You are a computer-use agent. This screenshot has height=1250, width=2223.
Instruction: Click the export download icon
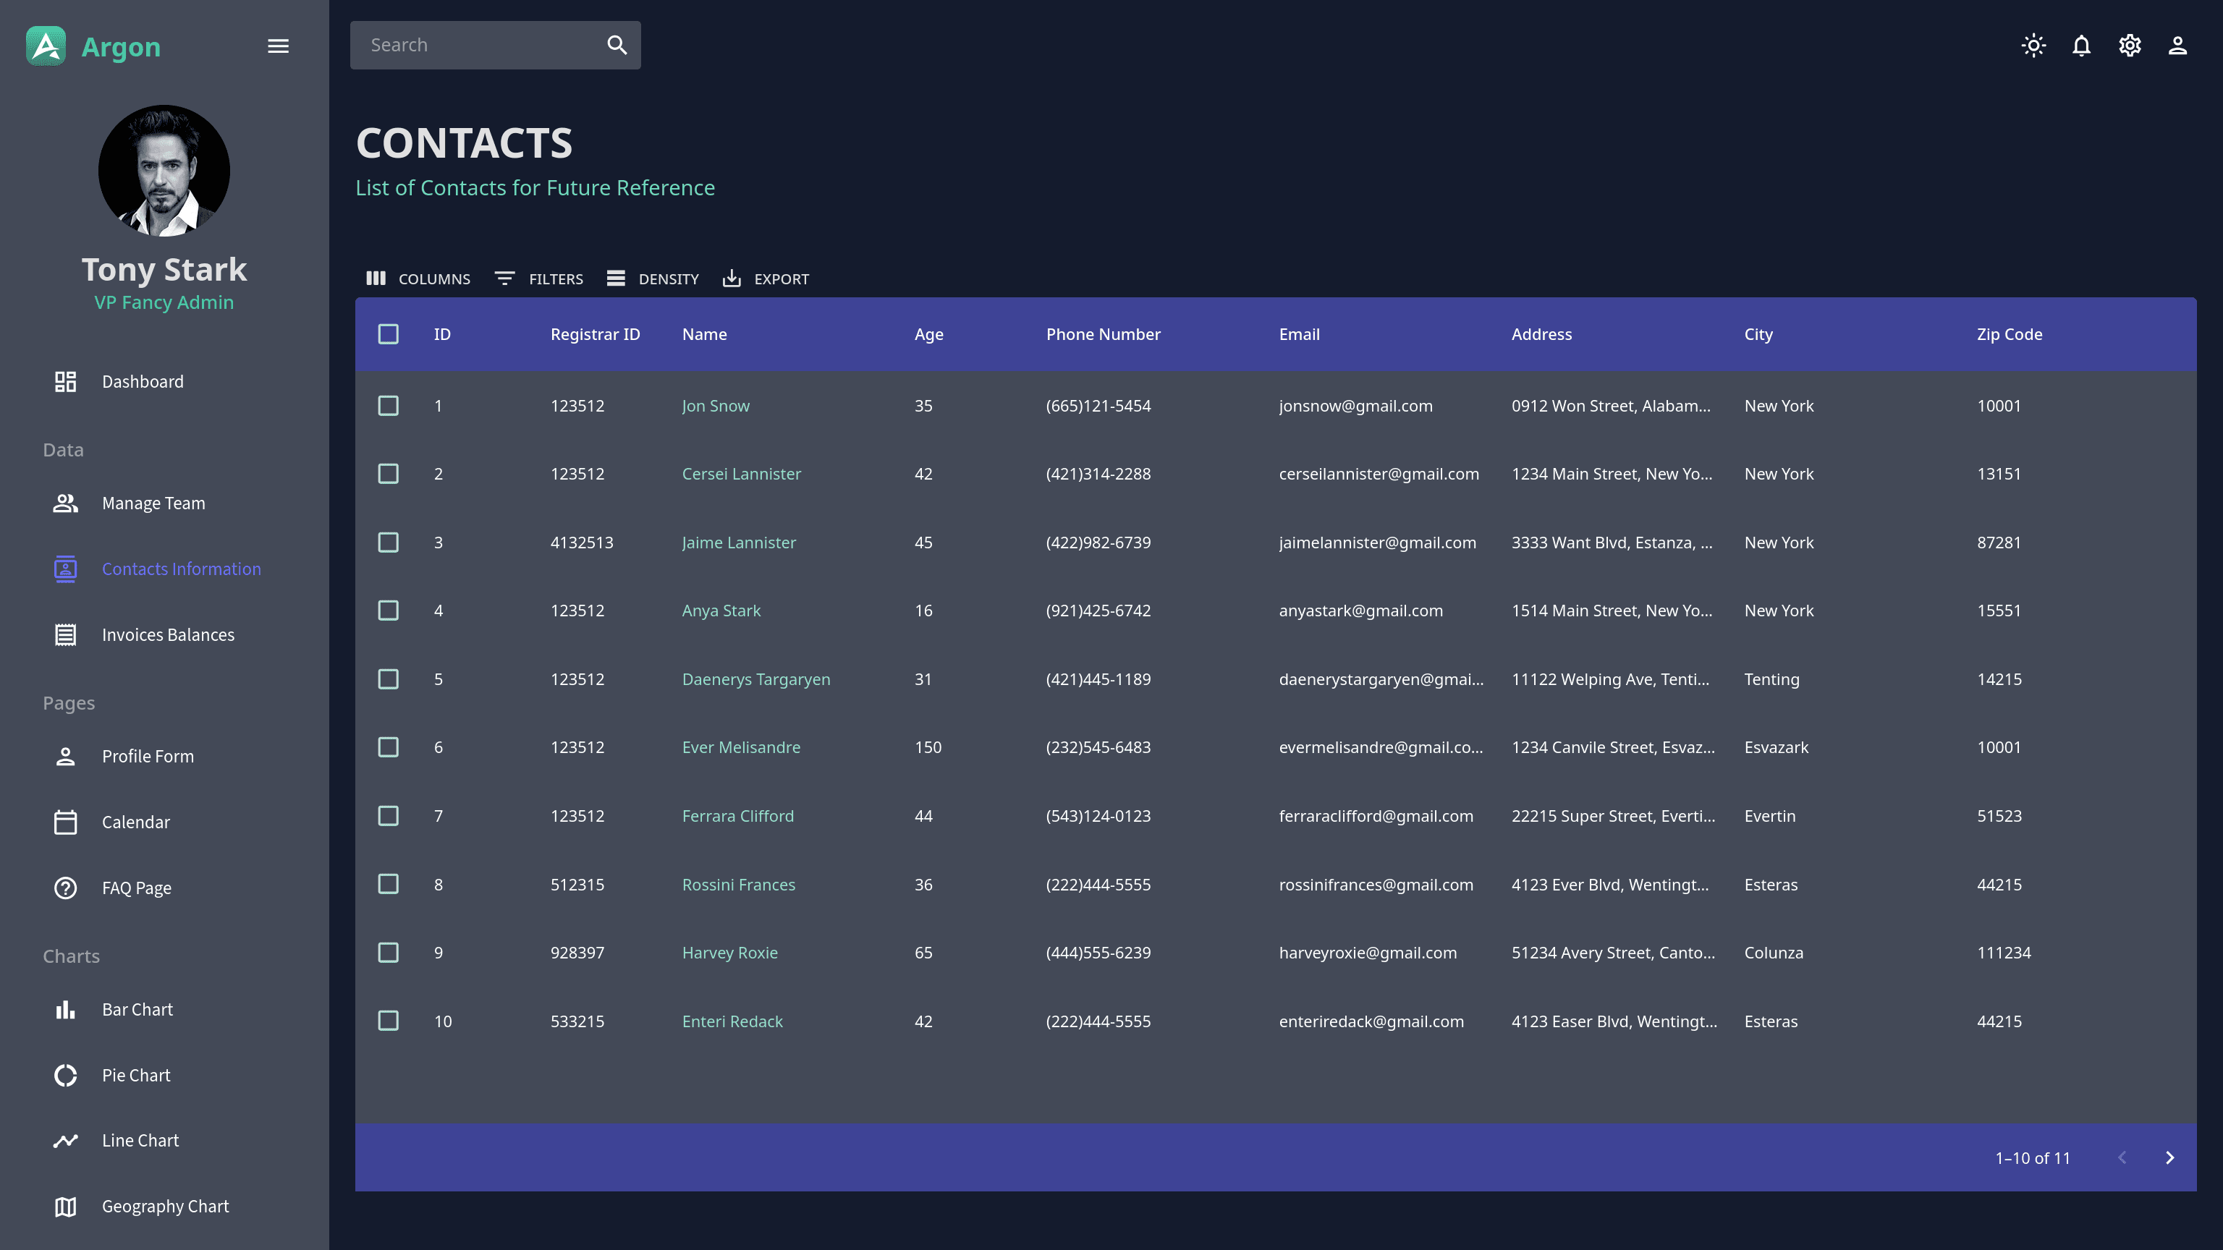[732, 278]
